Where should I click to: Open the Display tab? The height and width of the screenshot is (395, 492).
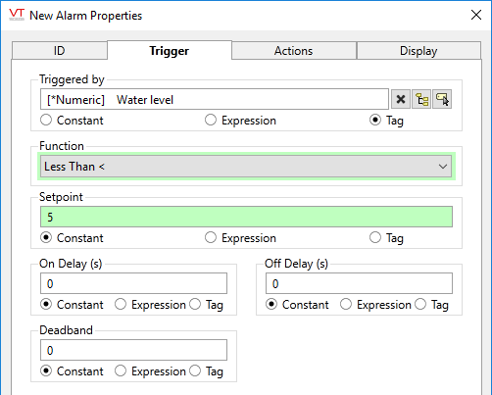tap(418, 51)
